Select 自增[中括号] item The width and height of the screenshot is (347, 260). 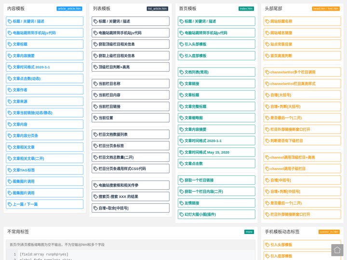[x=302, y=180]
